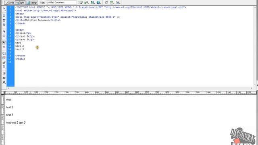Viewport: 258px width, 145px height.
Task: Click the closing </head> tag
Action: [20, 23]
